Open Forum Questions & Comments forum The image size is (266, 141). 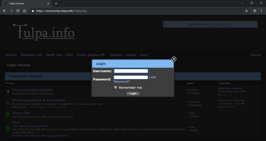pyautogui.click(x=39, y=100)
